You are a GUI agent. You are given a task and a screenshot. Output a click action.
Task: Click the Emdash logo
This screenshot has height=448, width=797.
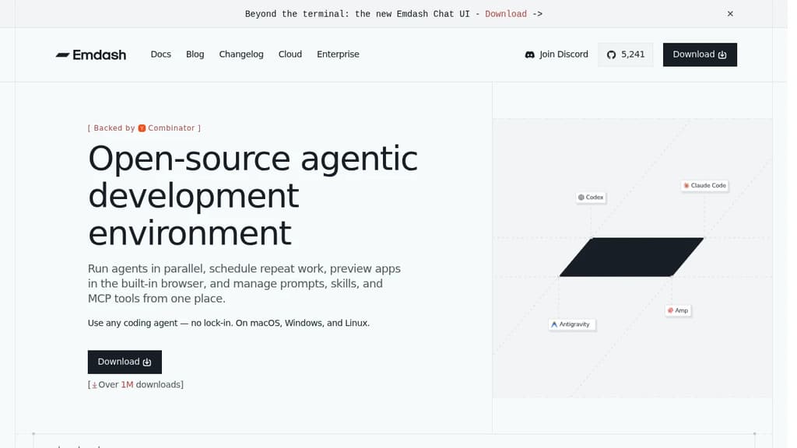(91, 54)
